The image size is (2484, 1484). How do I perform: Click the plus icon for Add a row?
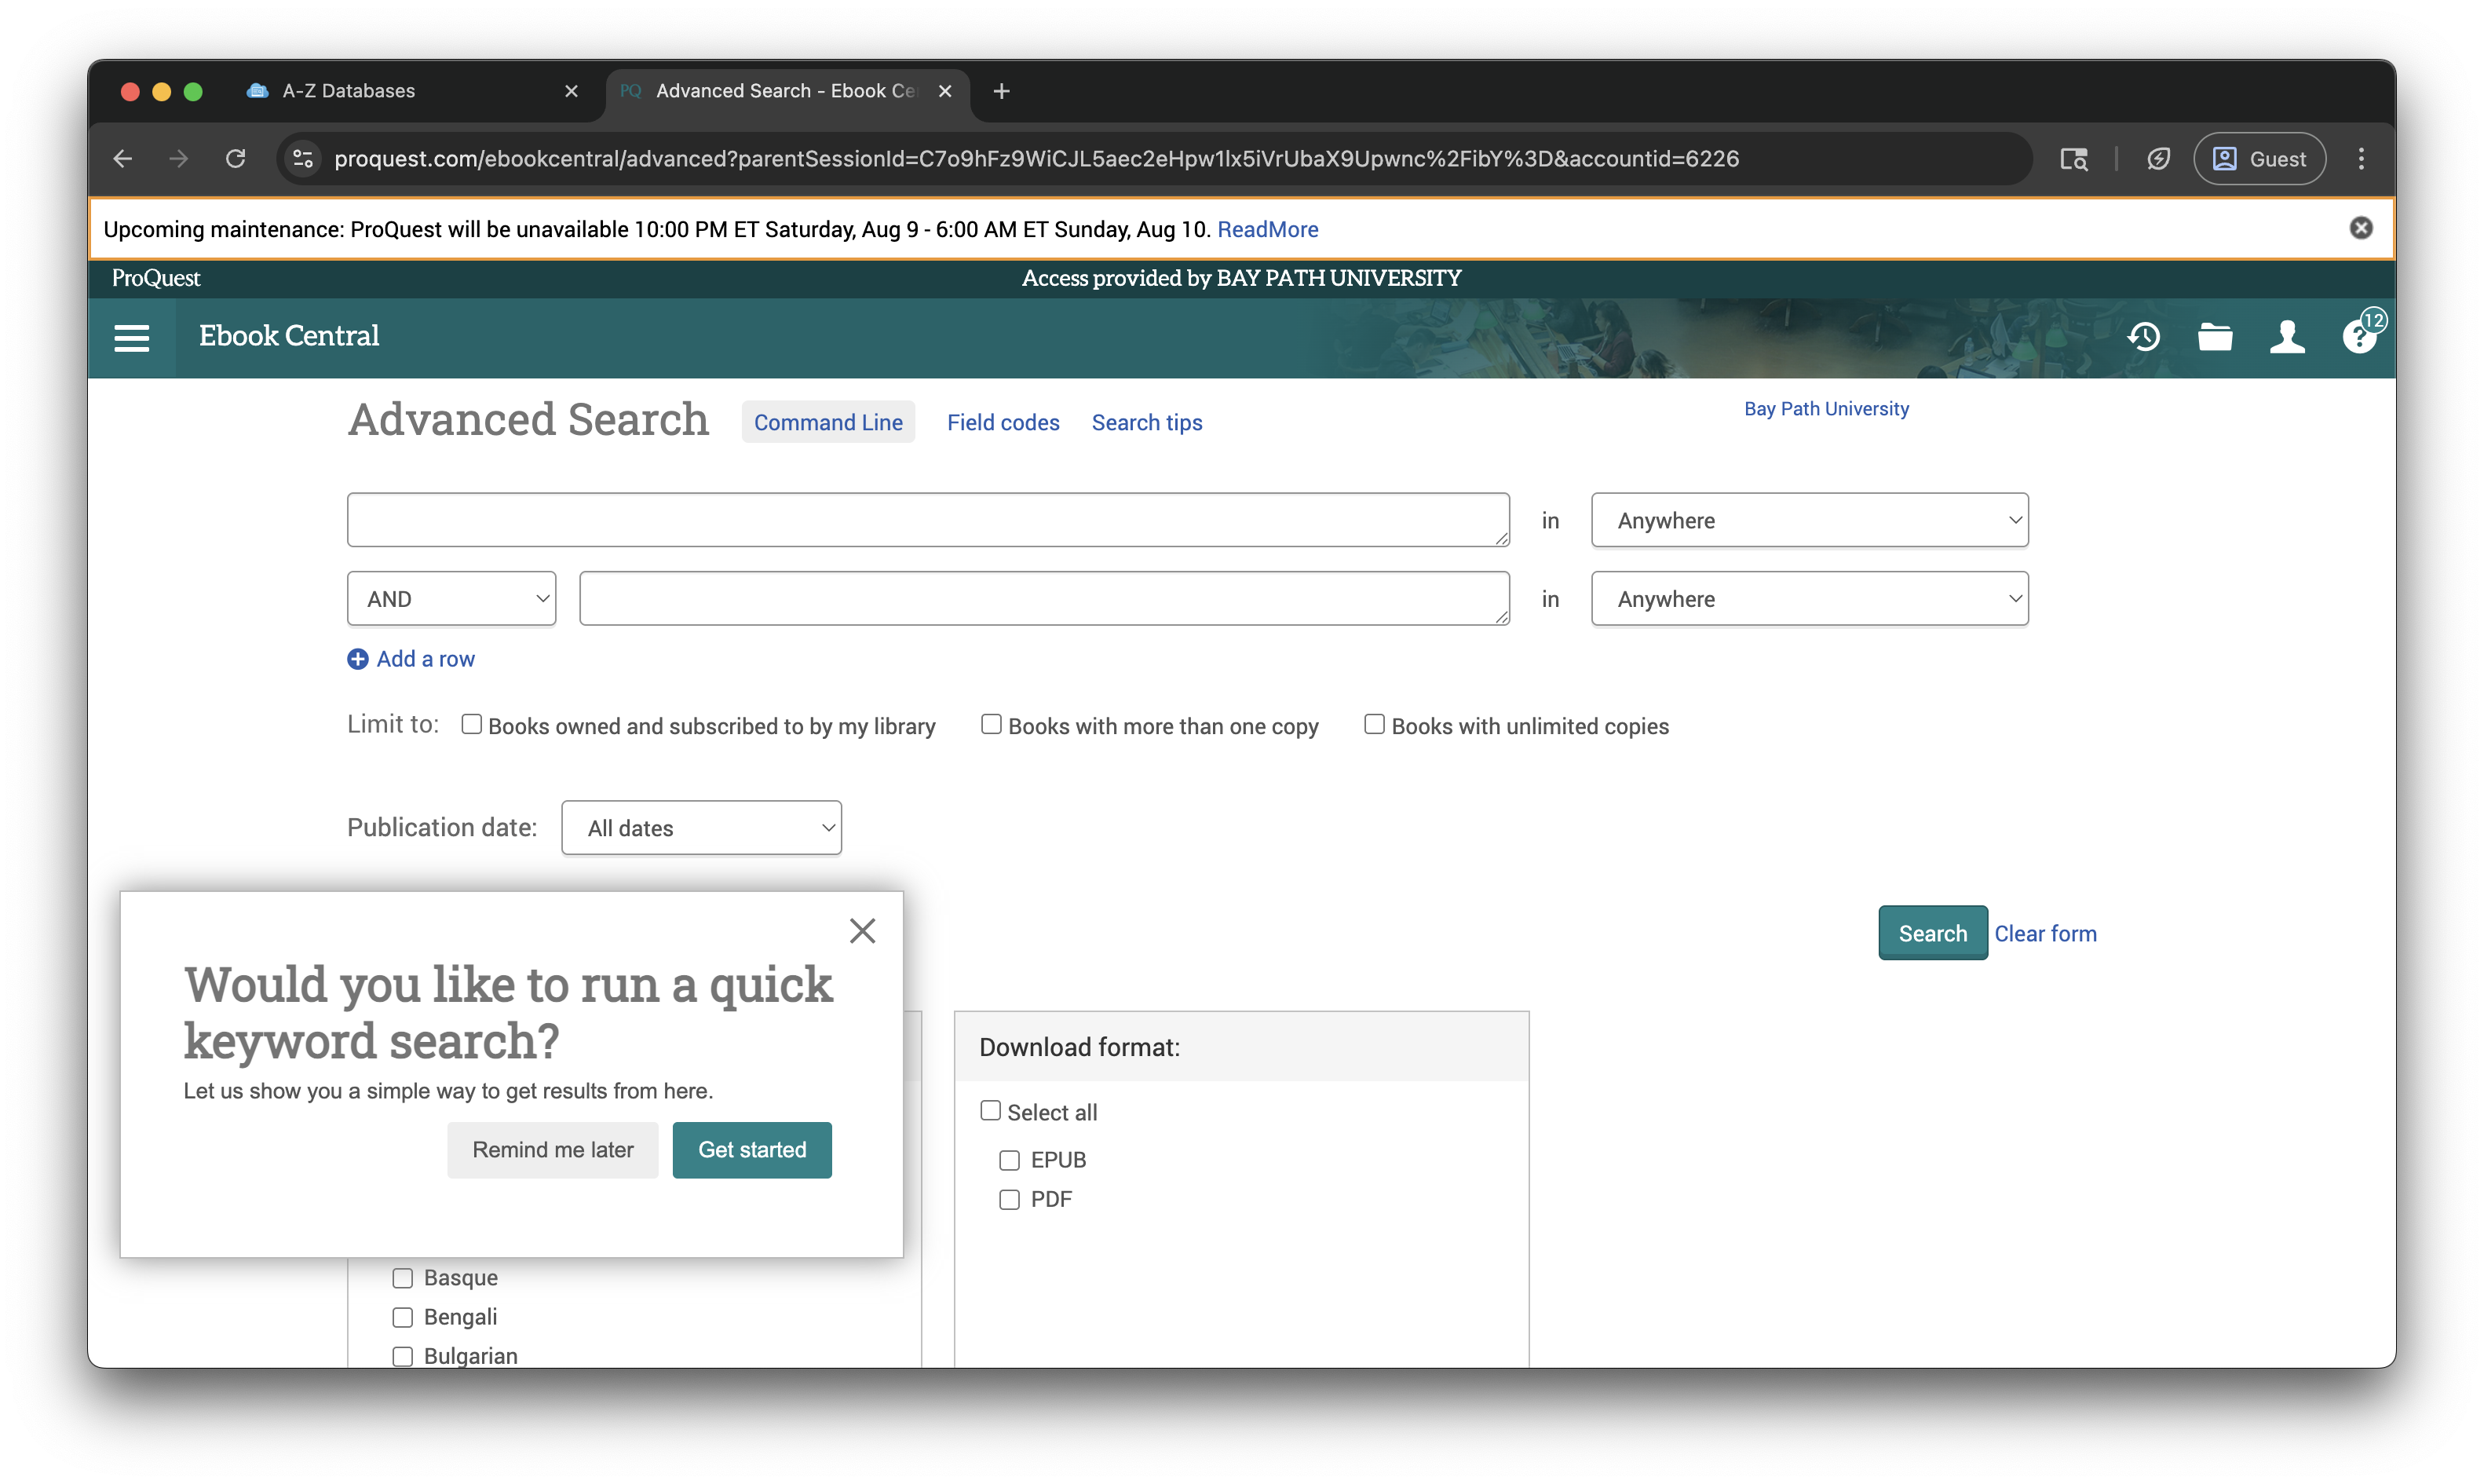tap(358, 659)
